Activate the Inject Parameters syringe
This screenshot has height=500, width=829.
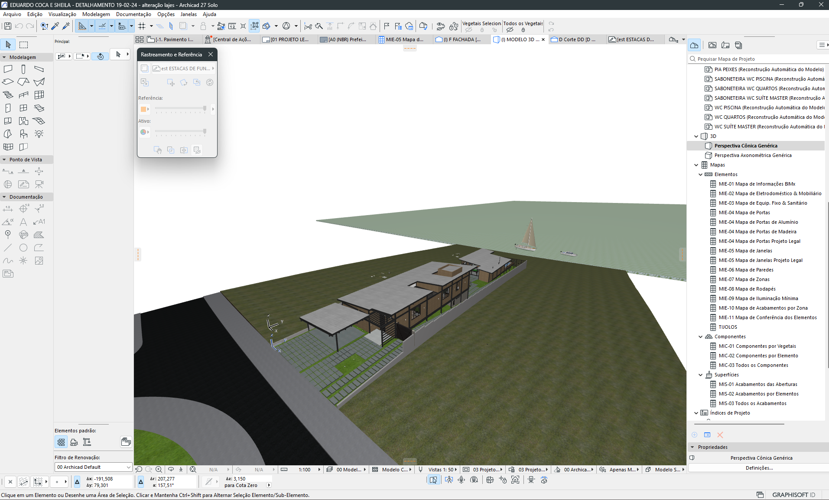pos(66,26)
